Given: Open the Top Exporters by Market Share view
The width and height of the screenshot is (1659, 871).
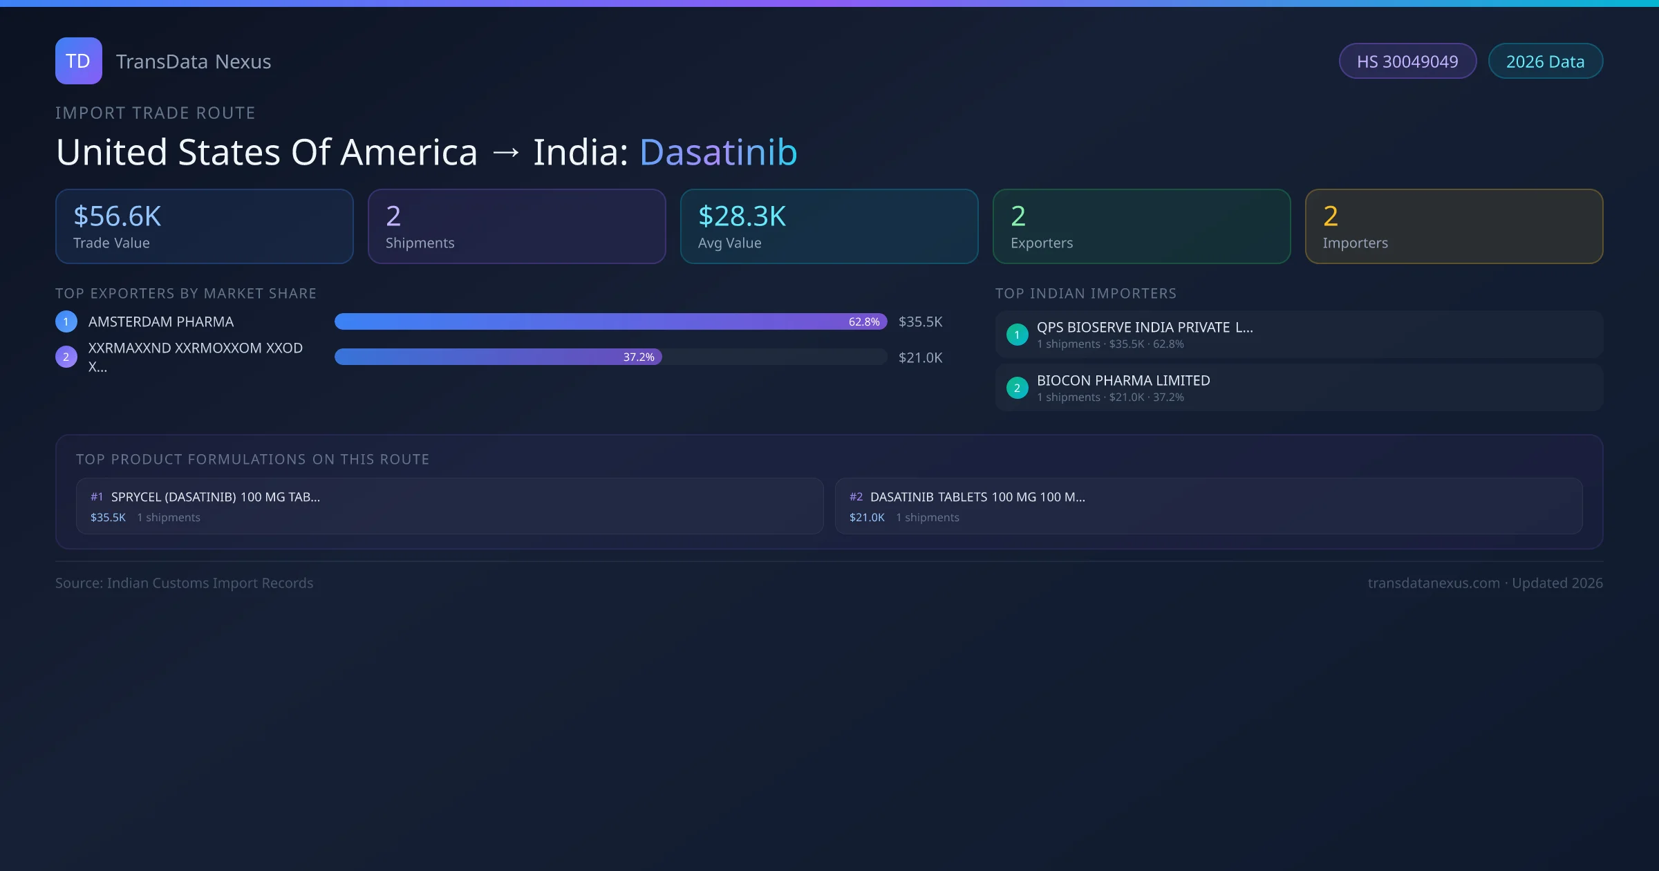Looking at the screenshot, I should (186, 293).
